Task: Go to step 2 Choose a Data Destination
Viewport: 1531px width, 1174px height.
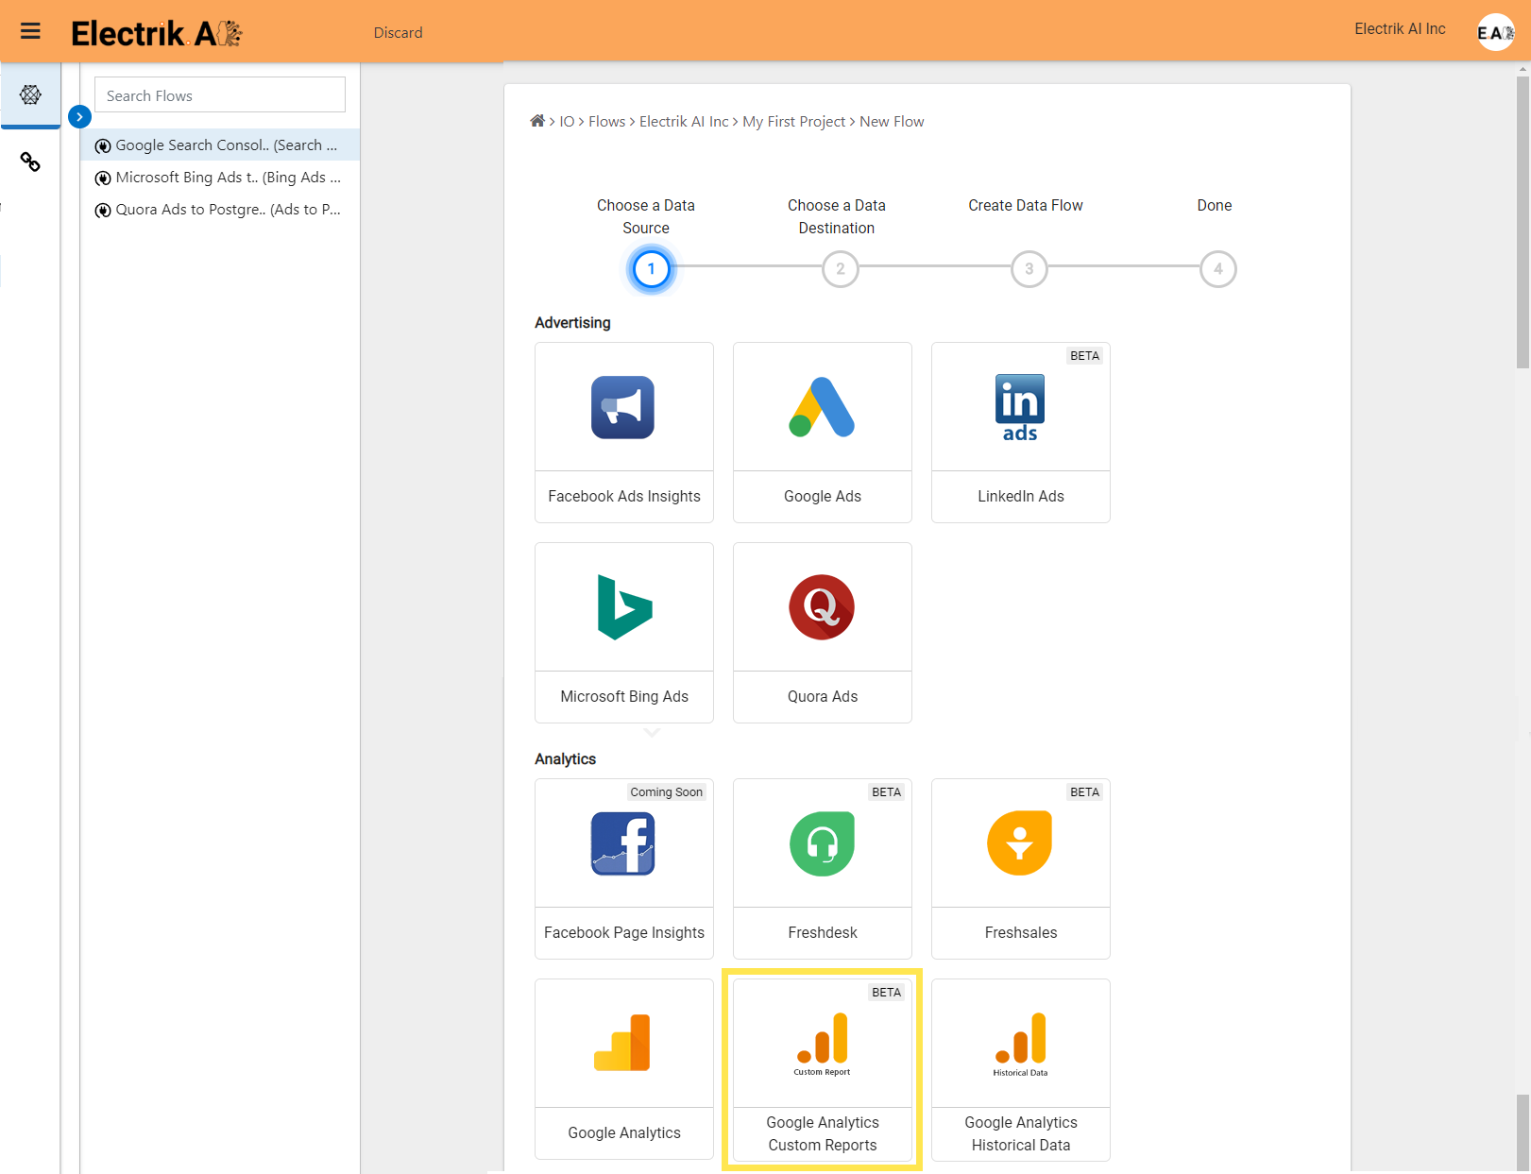Action: click(x=840, y=269)
